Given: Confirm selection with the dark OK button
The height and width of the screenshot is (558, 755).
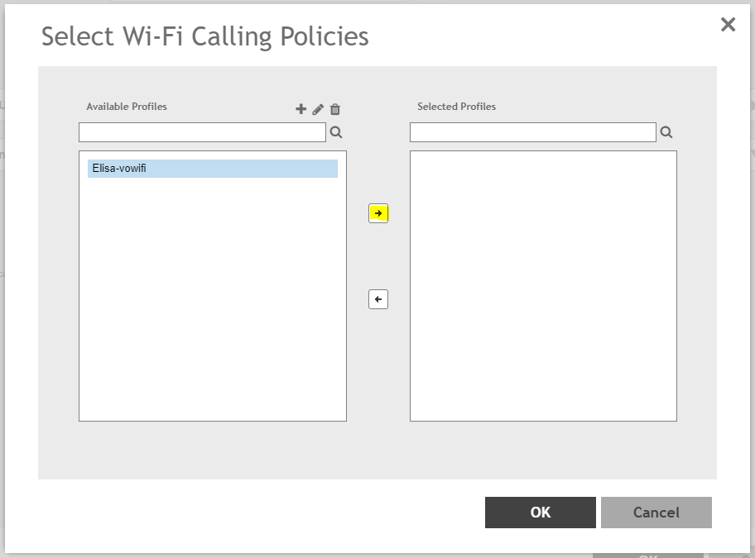Looking at the screenshot, I should tap(540, 513).
